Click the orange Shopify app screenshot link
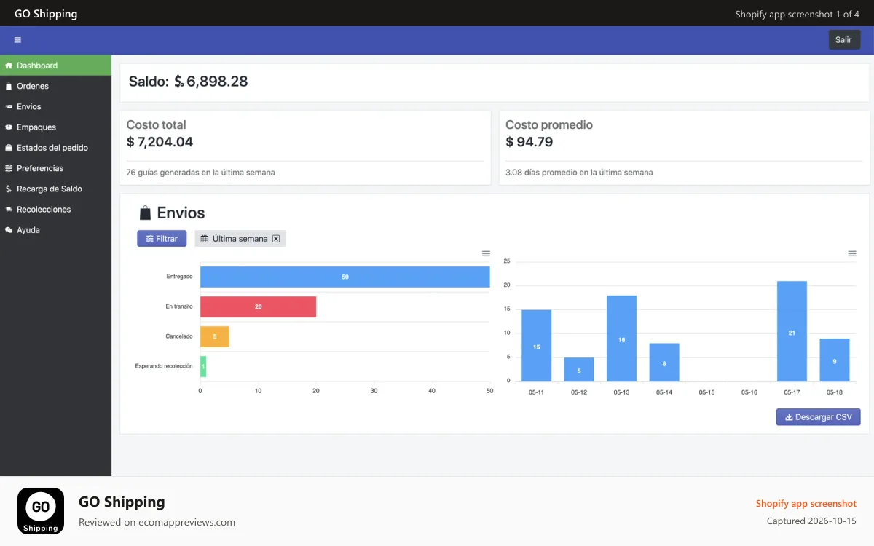 tap(806, 503)
